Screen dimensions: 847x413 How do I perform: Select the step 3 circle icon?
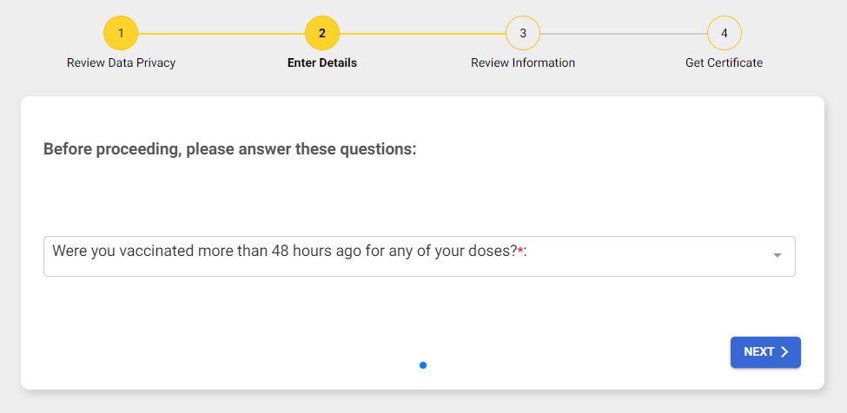(523, 34)
